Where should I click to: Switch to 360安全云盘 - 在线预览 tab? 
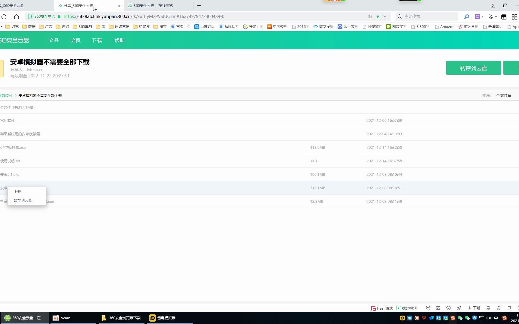tap(153, 6)
